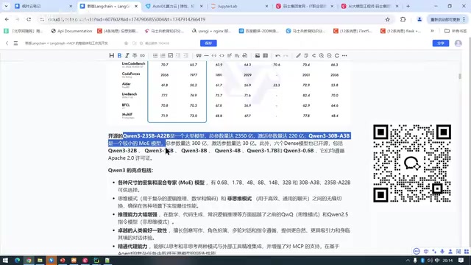Click the blue save button in the note header

[208, 43]
